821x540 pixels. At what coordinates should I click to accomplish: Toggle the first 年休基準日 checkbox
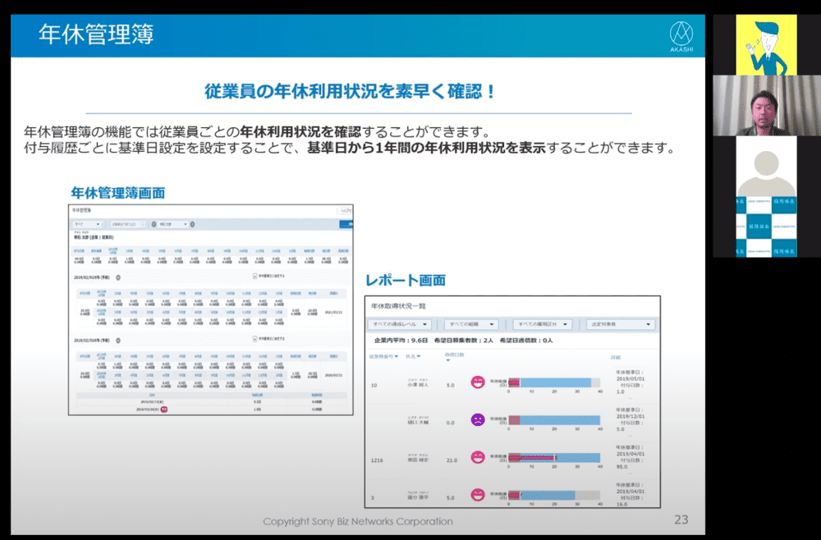click(255, 277)
